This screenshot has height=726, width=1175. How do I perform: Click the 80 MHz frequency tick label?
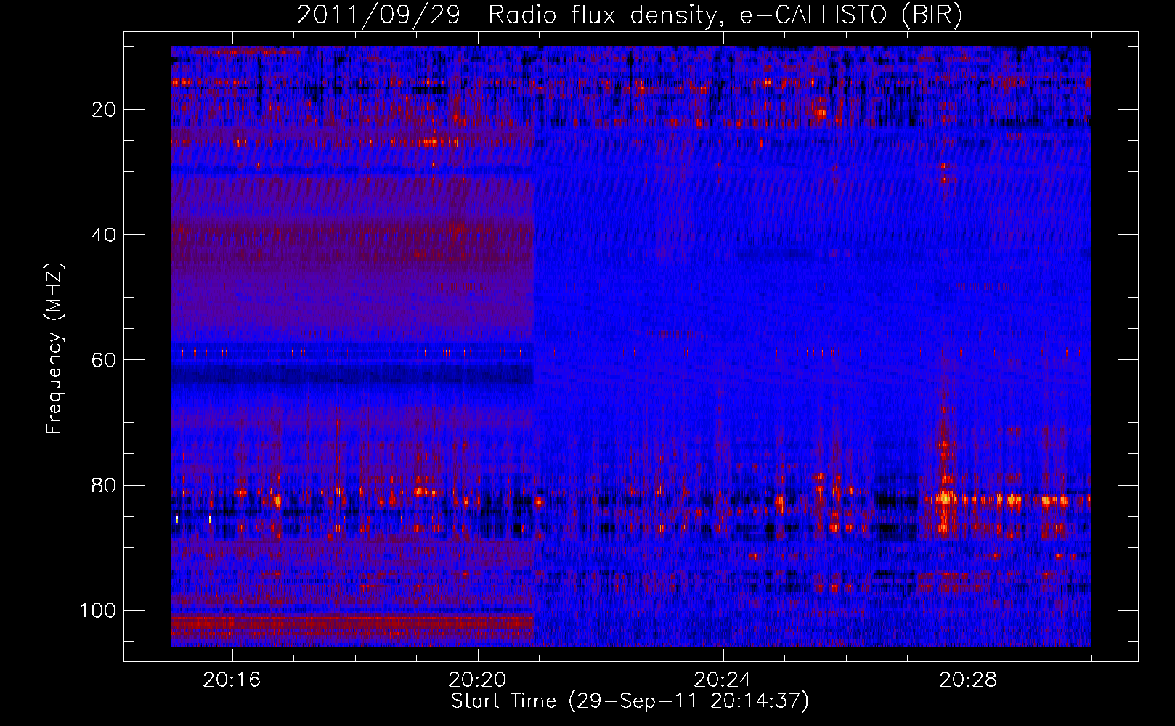point(104,486)
